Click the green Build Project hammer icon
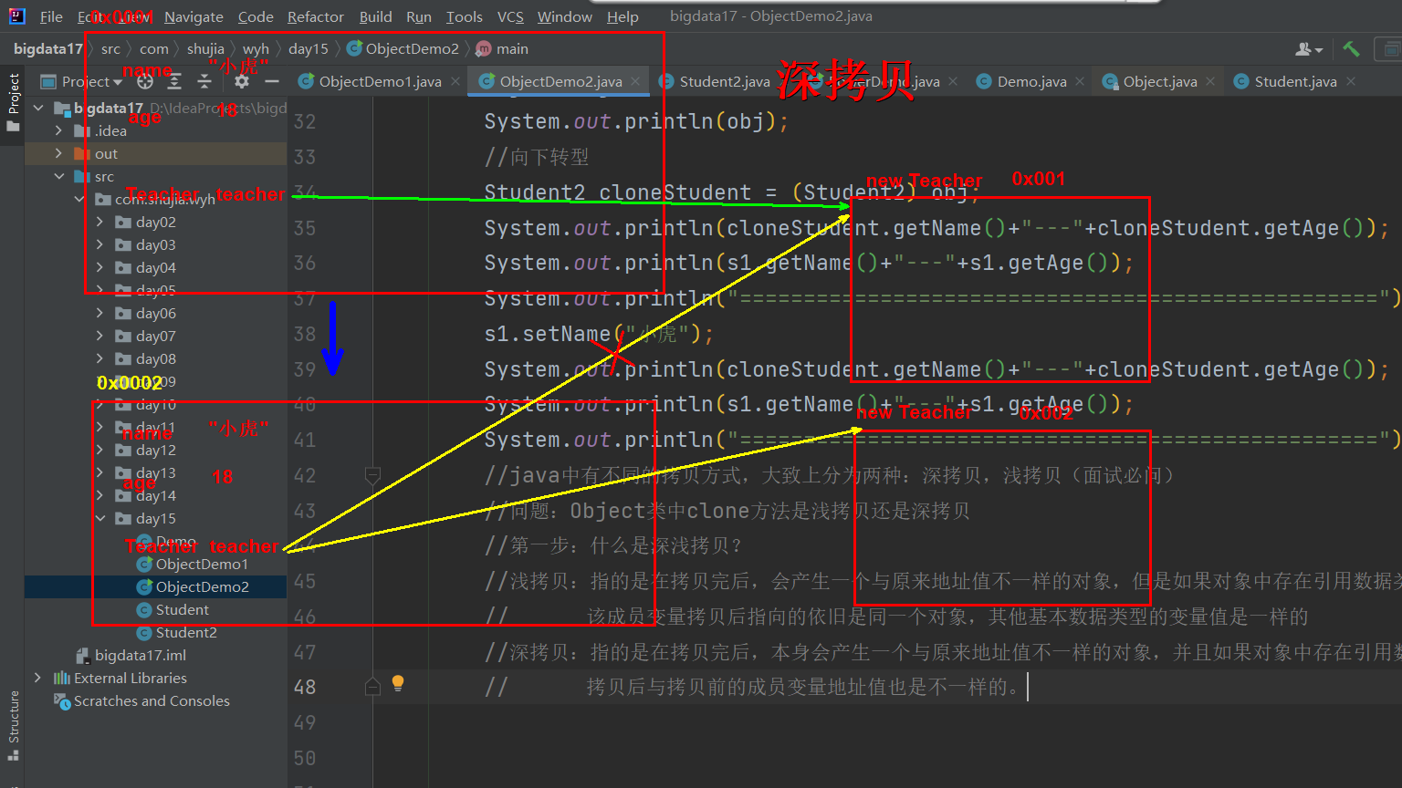Viewport: 1402px width, 788px height. [x=1351, y=49]
